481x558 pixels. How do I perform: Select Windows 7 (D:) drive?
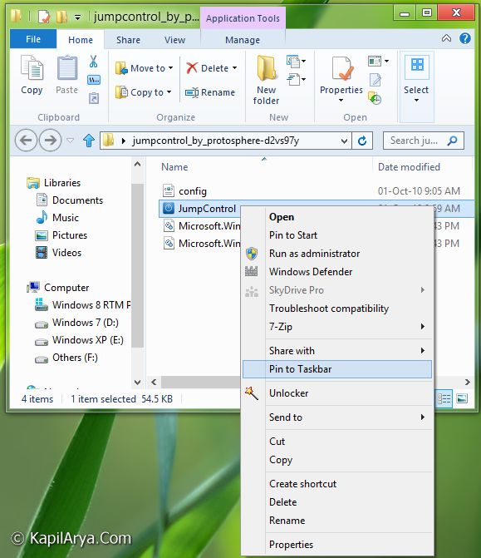click(x=76, y=323)
